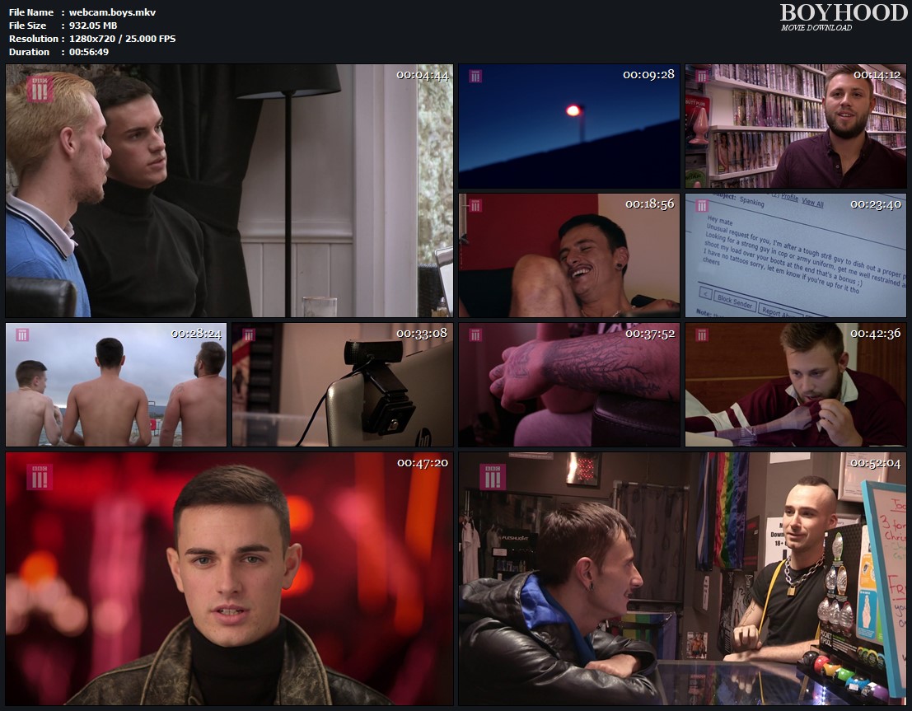Click the channel logo on the email message frame

click(x=702, y=205)
